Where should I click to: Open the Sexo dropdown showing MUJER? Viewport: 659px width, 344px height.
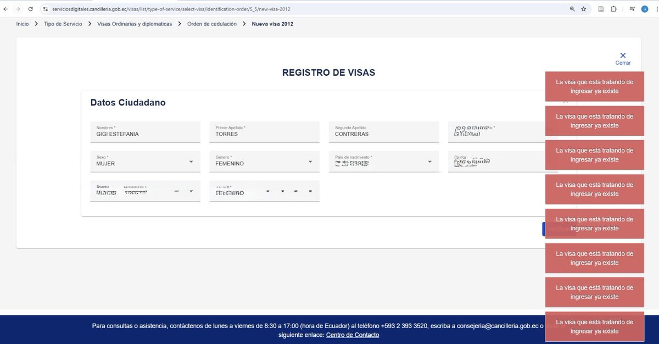coord(146,162)
